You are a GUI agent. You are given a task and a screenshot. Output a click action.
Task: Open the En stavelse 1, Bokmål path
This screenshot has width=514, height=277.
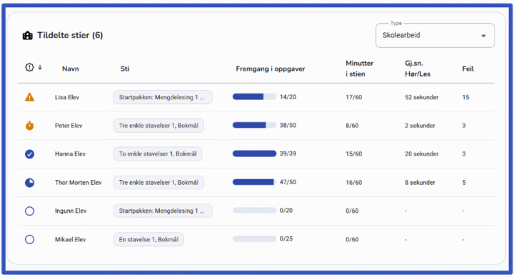click(x=148, y=239)
